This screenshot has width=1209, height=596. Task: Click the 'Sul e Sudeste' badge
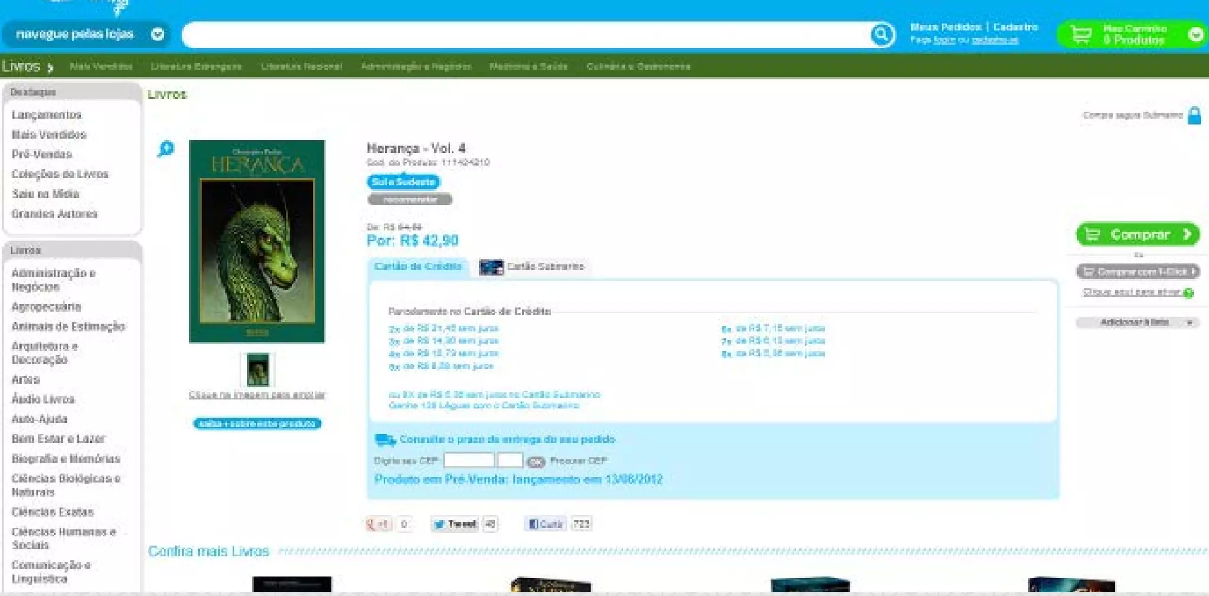404,182
